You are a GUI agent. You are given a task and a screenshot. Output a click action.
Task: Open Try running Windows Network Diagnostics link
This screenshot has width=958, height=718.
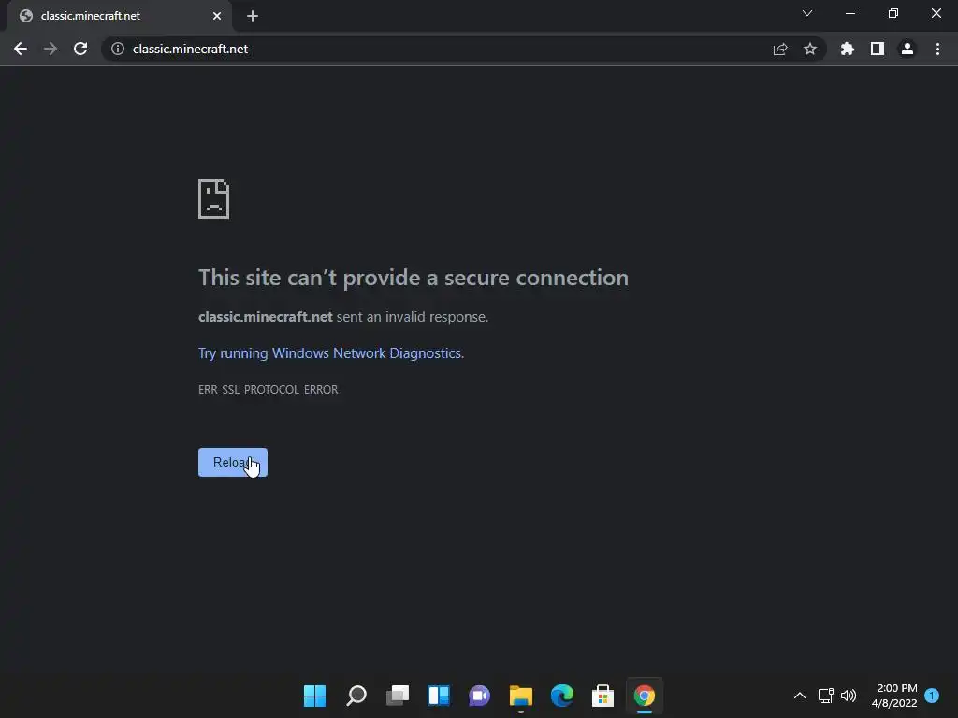point(330,353)
